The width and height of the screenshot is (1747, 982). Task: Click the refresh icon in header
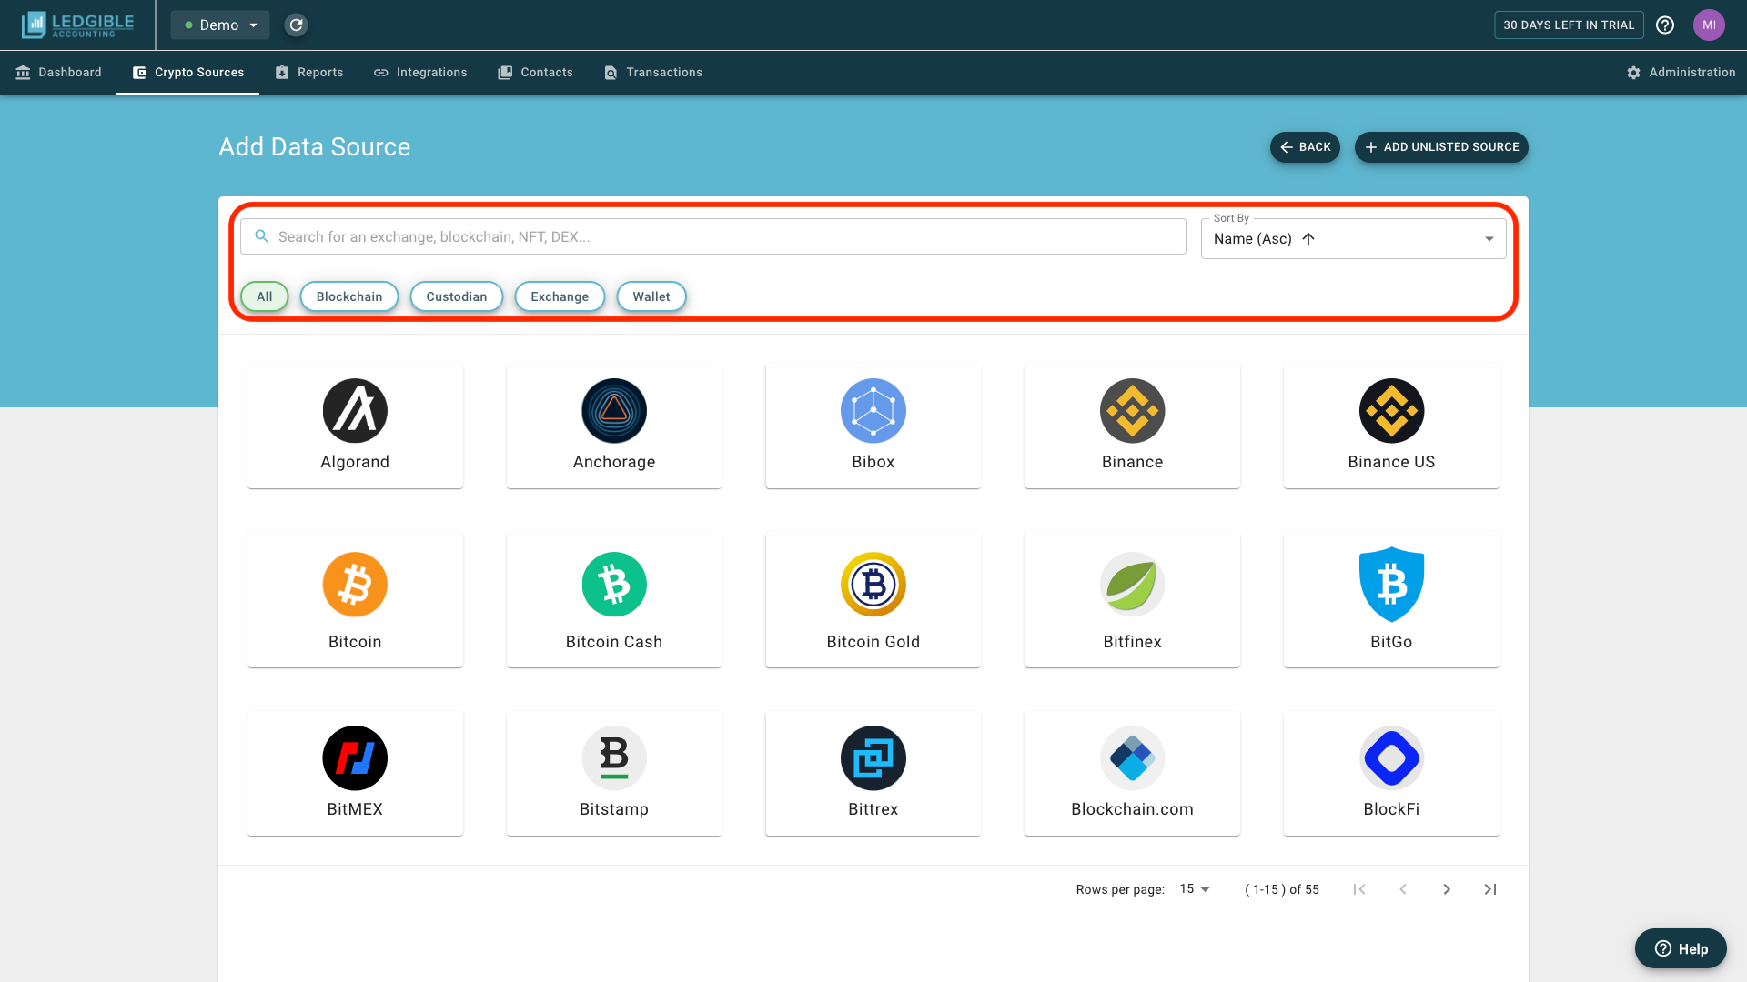tap(296, 25)
